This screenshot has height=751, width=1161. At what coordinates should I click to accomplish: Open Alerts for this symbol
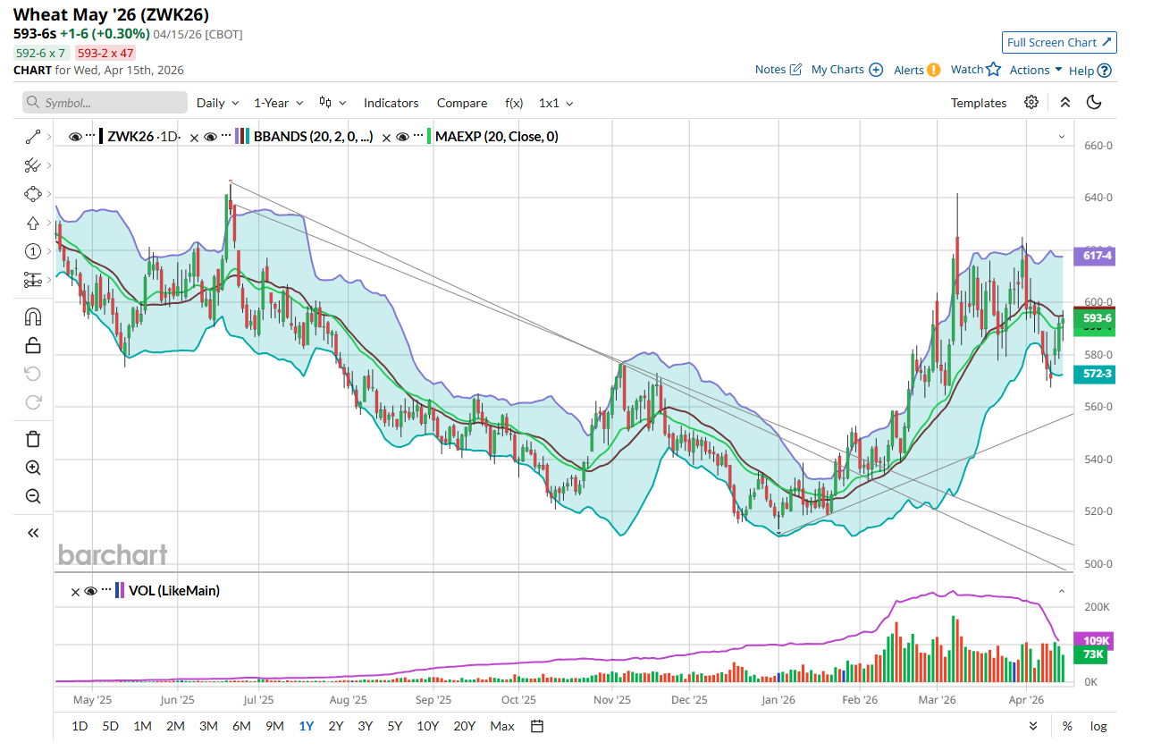(917, 70)
